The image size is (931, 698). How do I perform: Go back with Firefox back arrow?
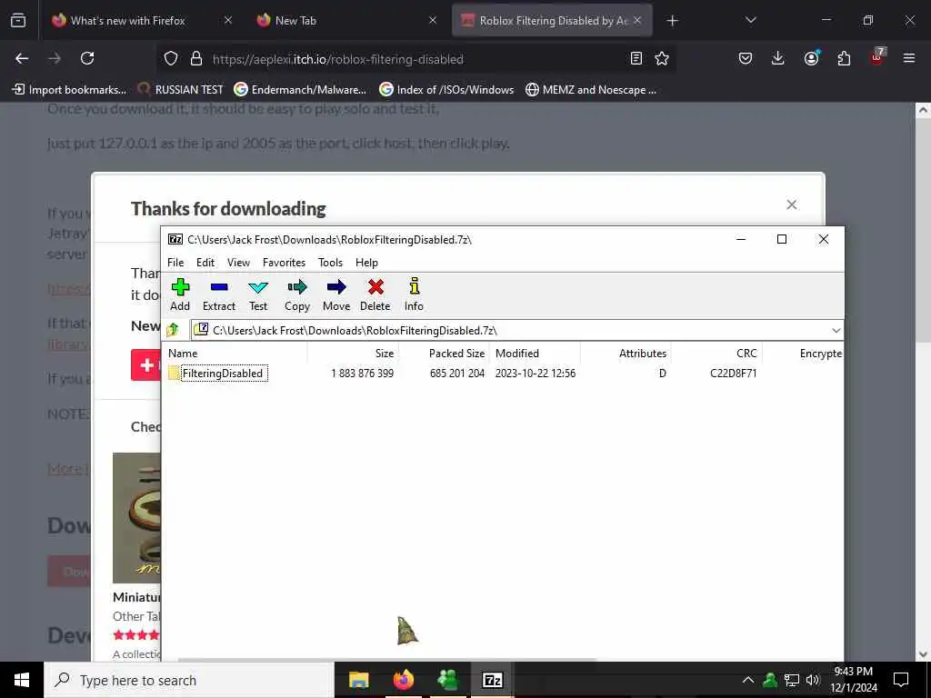tap(22, 58)
